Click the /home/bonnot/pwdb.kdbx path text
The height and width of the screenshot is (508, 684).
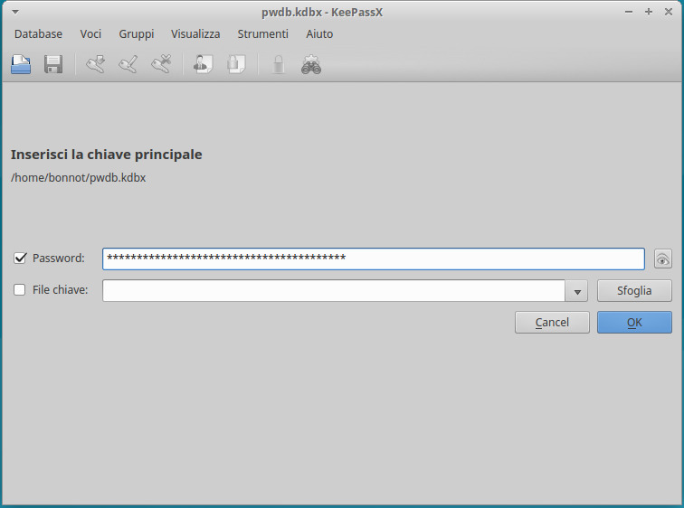click(79, 178)
